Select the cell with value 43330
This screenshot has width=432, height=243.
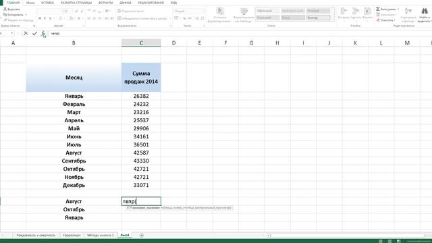point(141,161)
